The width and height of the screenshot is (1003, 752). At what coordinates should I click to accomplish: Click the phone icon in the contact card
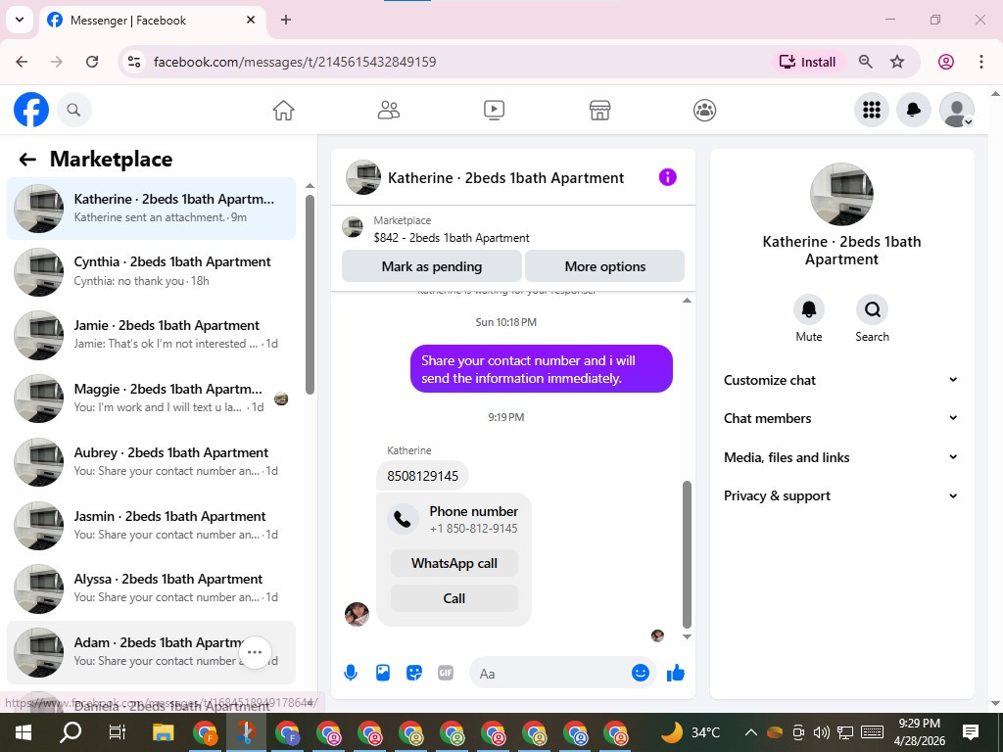(x=403, y=519)
